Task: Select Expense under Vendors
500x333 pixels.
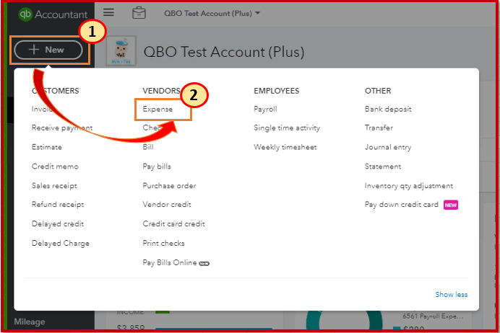Action: pos(158,109)
